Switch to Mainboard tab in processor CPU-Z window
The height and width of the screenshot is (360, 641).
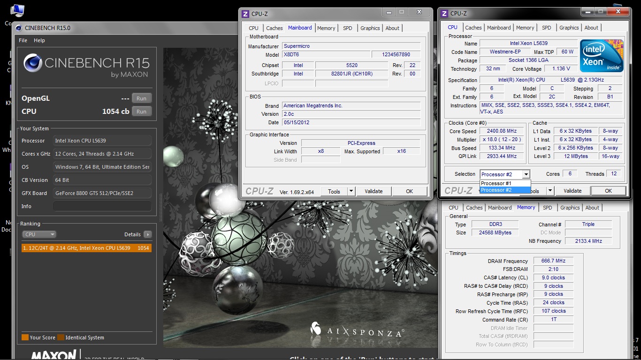tap(499, 28)
